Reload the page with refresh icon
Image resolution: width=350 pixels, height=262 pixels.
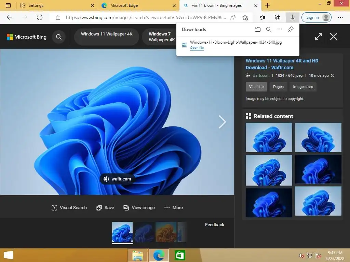(x=40, y=17)
